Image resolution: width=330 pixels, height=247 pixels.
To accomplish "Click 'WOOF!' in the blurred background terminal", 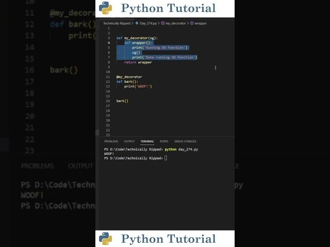I will point(32,196).
